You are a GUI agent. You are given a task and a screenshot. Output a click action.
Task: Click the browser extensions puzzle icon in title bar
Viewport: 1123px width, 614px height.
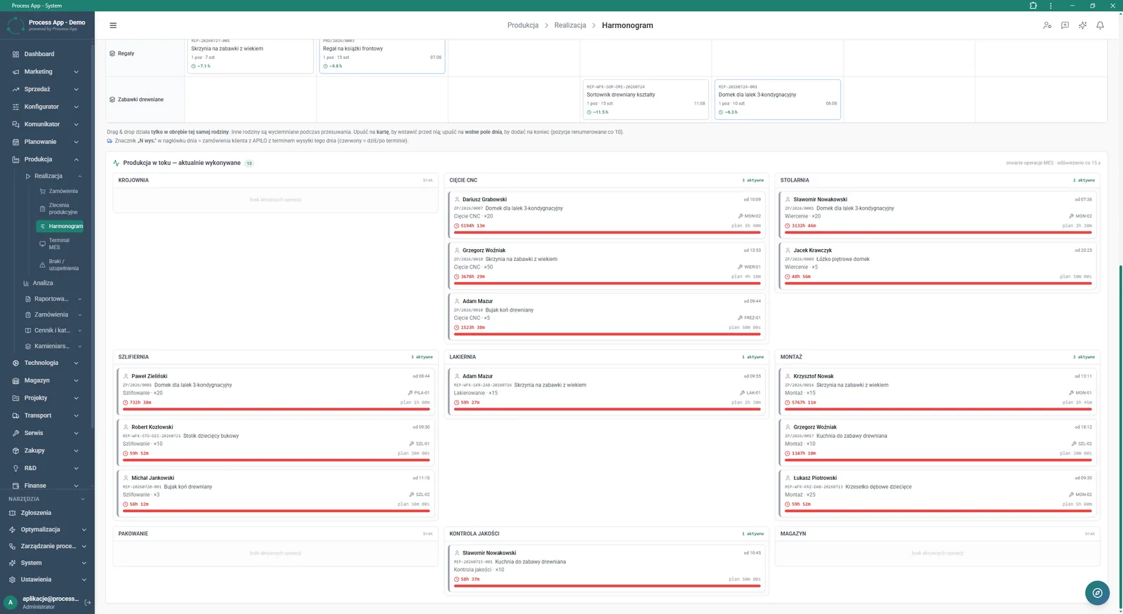[1033, 6]
